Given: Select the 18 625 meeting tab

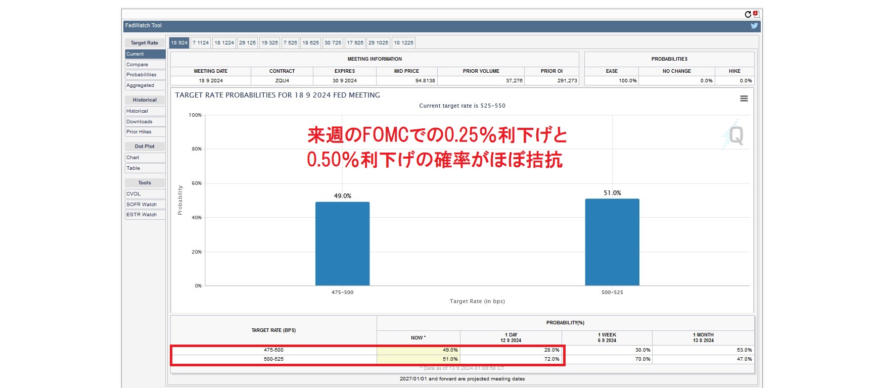Looking at the screenshot, I should (x=310, y=43).
